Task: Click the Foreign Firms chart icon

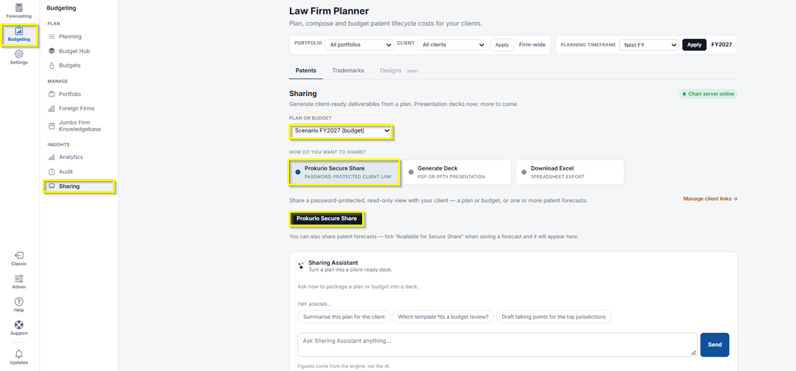Action: [x=52, y=109]
